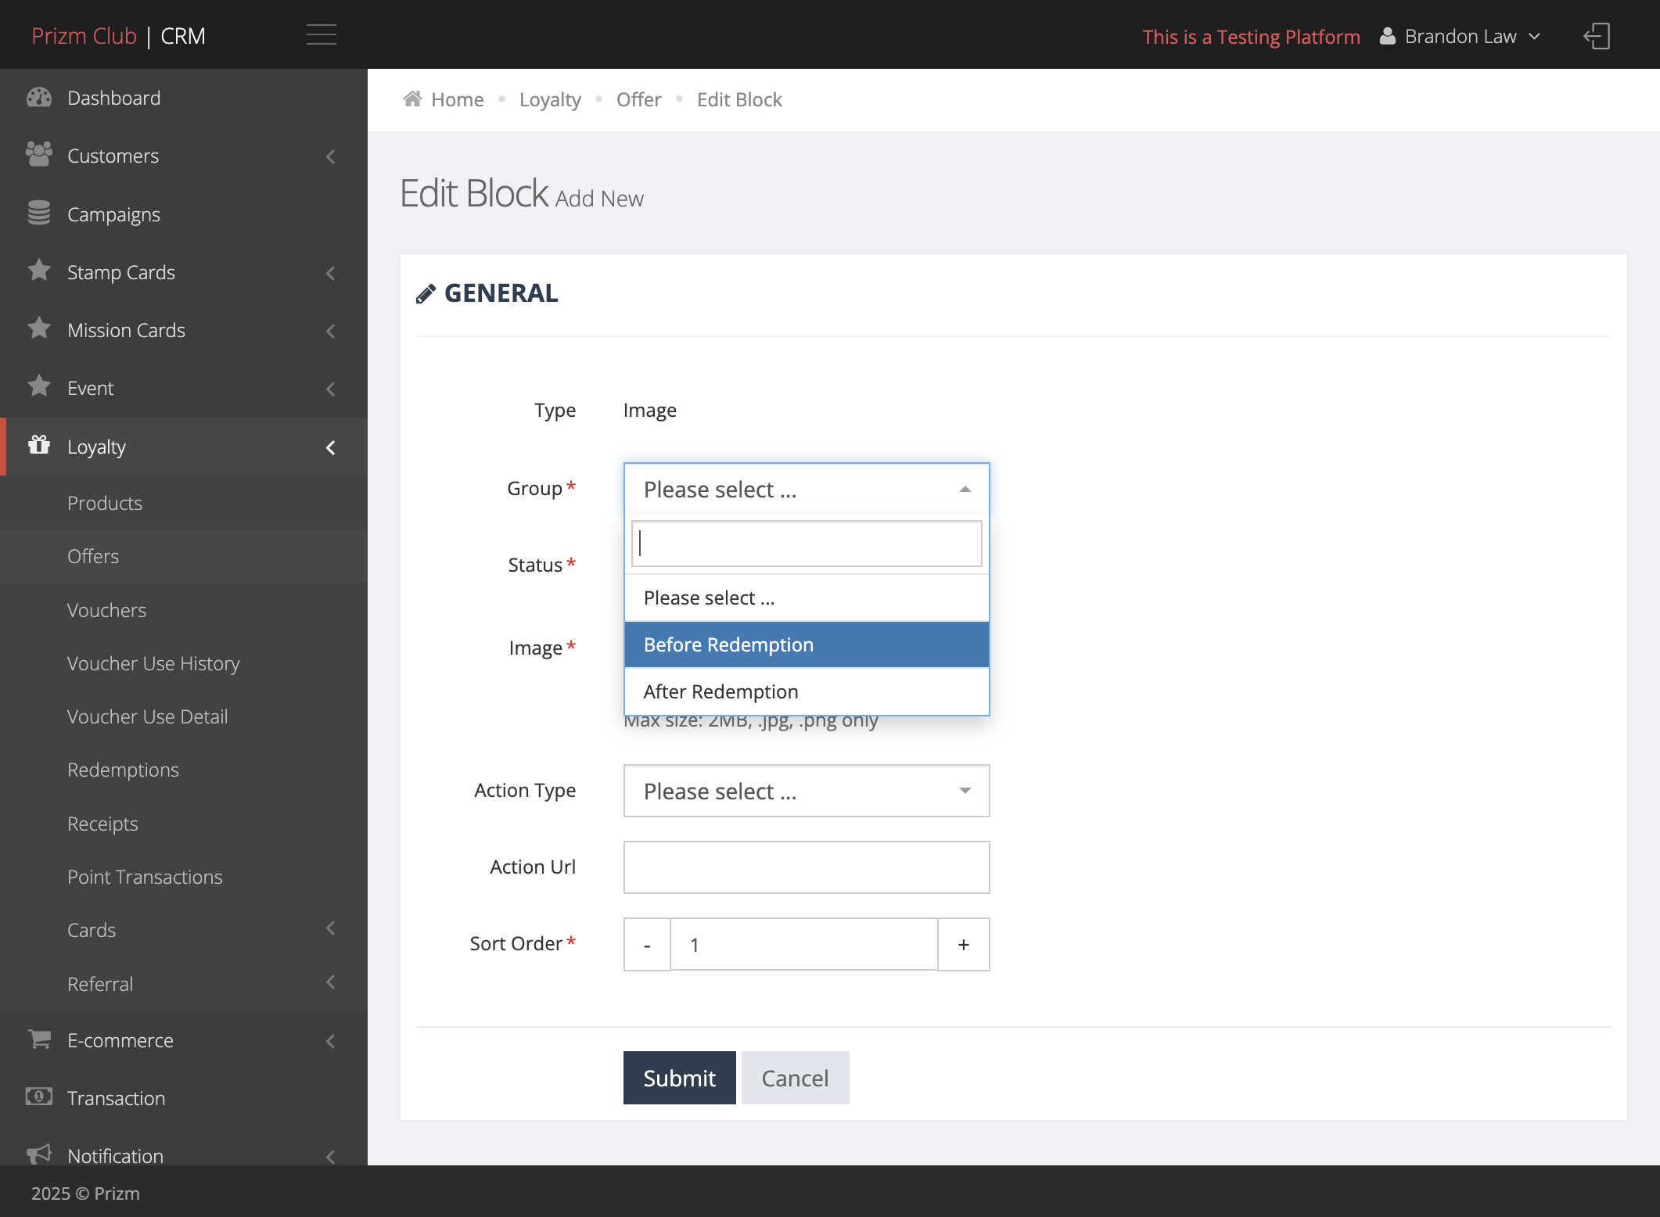
Task: Close the Group dropdown via its arrow
Action: point(965,490)
